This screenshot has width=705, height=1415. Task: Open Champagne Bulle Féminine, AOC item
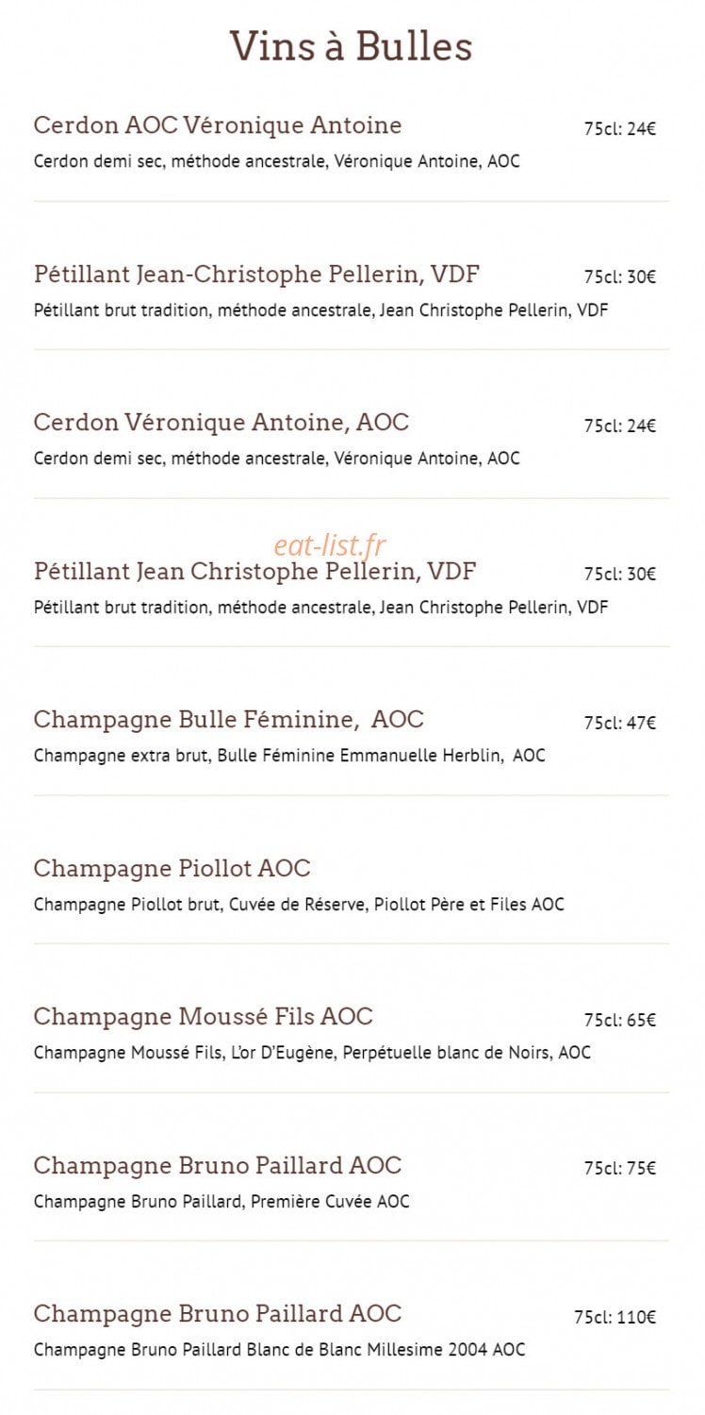[x=229, y=720]
